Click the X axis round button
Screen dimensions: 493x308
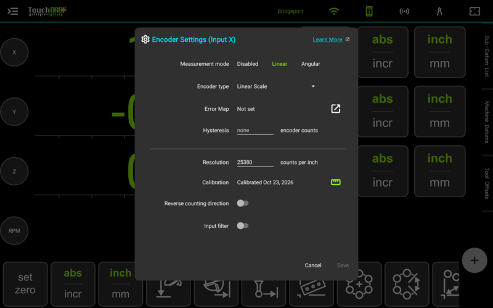click(x=14, y=52)
